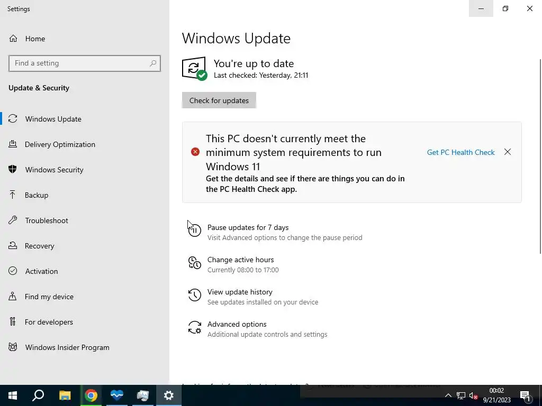The width and height of the screenshot is (542, 406).
Task: Click the up-to-date sync status icon
Action: coord(195,68)
